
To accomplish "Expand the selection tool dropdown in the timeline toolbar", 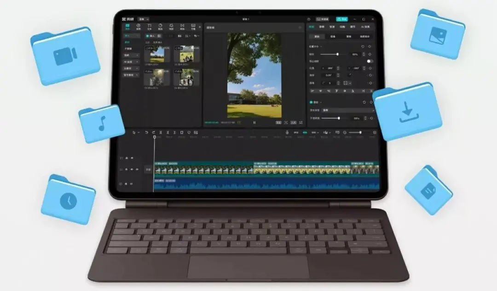I will (139, 133).
